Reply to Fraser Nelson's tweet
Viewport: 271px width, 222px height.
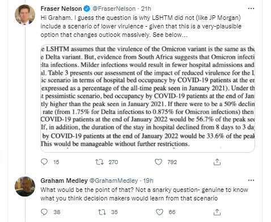pyautogui.click(x=44, y=162)
